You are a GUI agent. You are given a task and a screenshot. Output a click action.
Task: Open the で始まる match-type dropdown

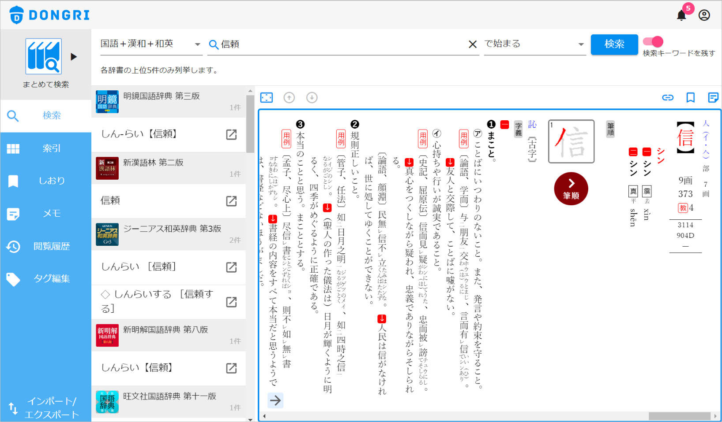pyautogui.click(x=535, y=44)
